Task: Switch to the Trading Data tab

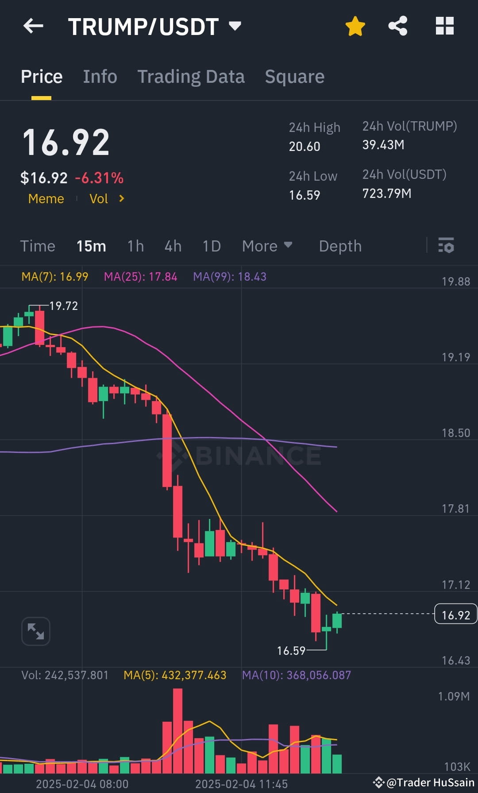Action: click(191, 76)
